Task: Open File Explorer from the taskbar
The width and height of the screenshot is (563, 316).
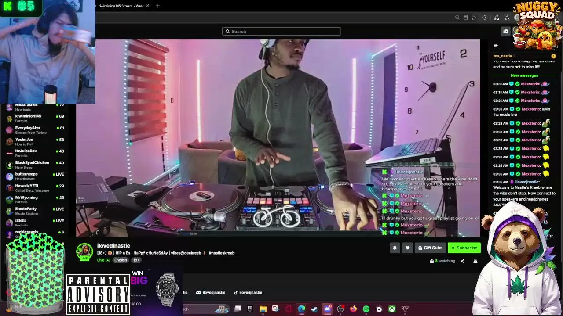Action: coord(263,309)
